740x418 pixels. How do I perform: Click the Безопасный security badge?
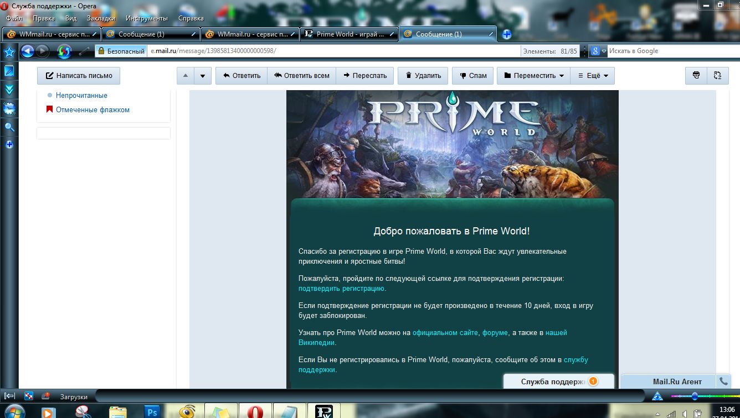click(121, 51)
